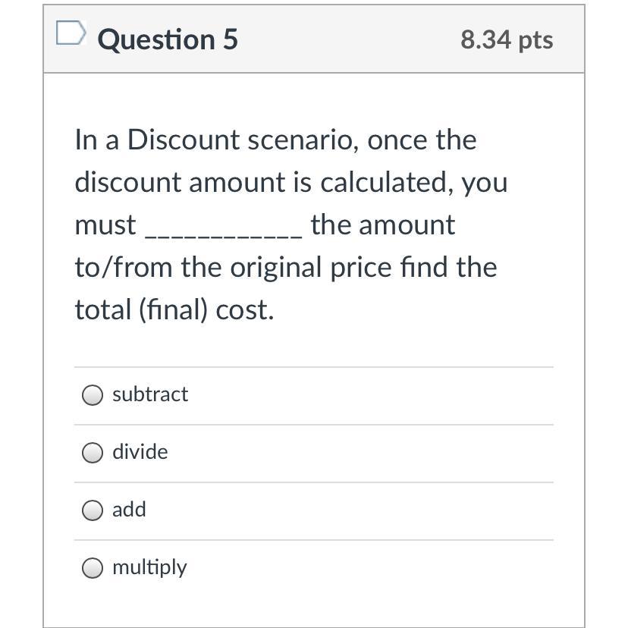Pick the "add" radio button
Image resolution: width=628 pixels, height=628 pixels.
point(93,510)
